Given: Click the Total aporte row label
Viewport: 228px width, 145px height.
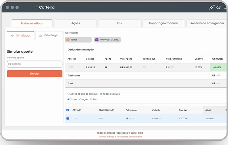Looking at the screenshot, I should pyautogui.click(x=74, y=75).
